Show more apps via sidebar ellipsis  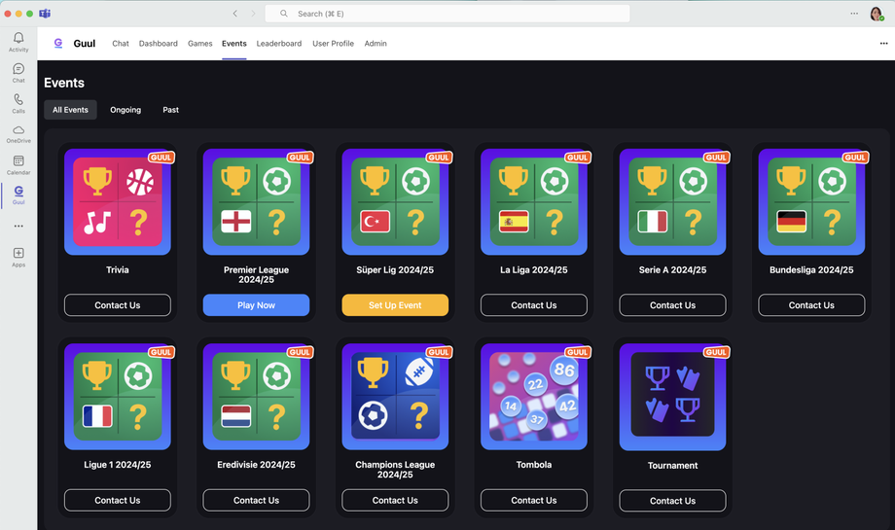18,226
